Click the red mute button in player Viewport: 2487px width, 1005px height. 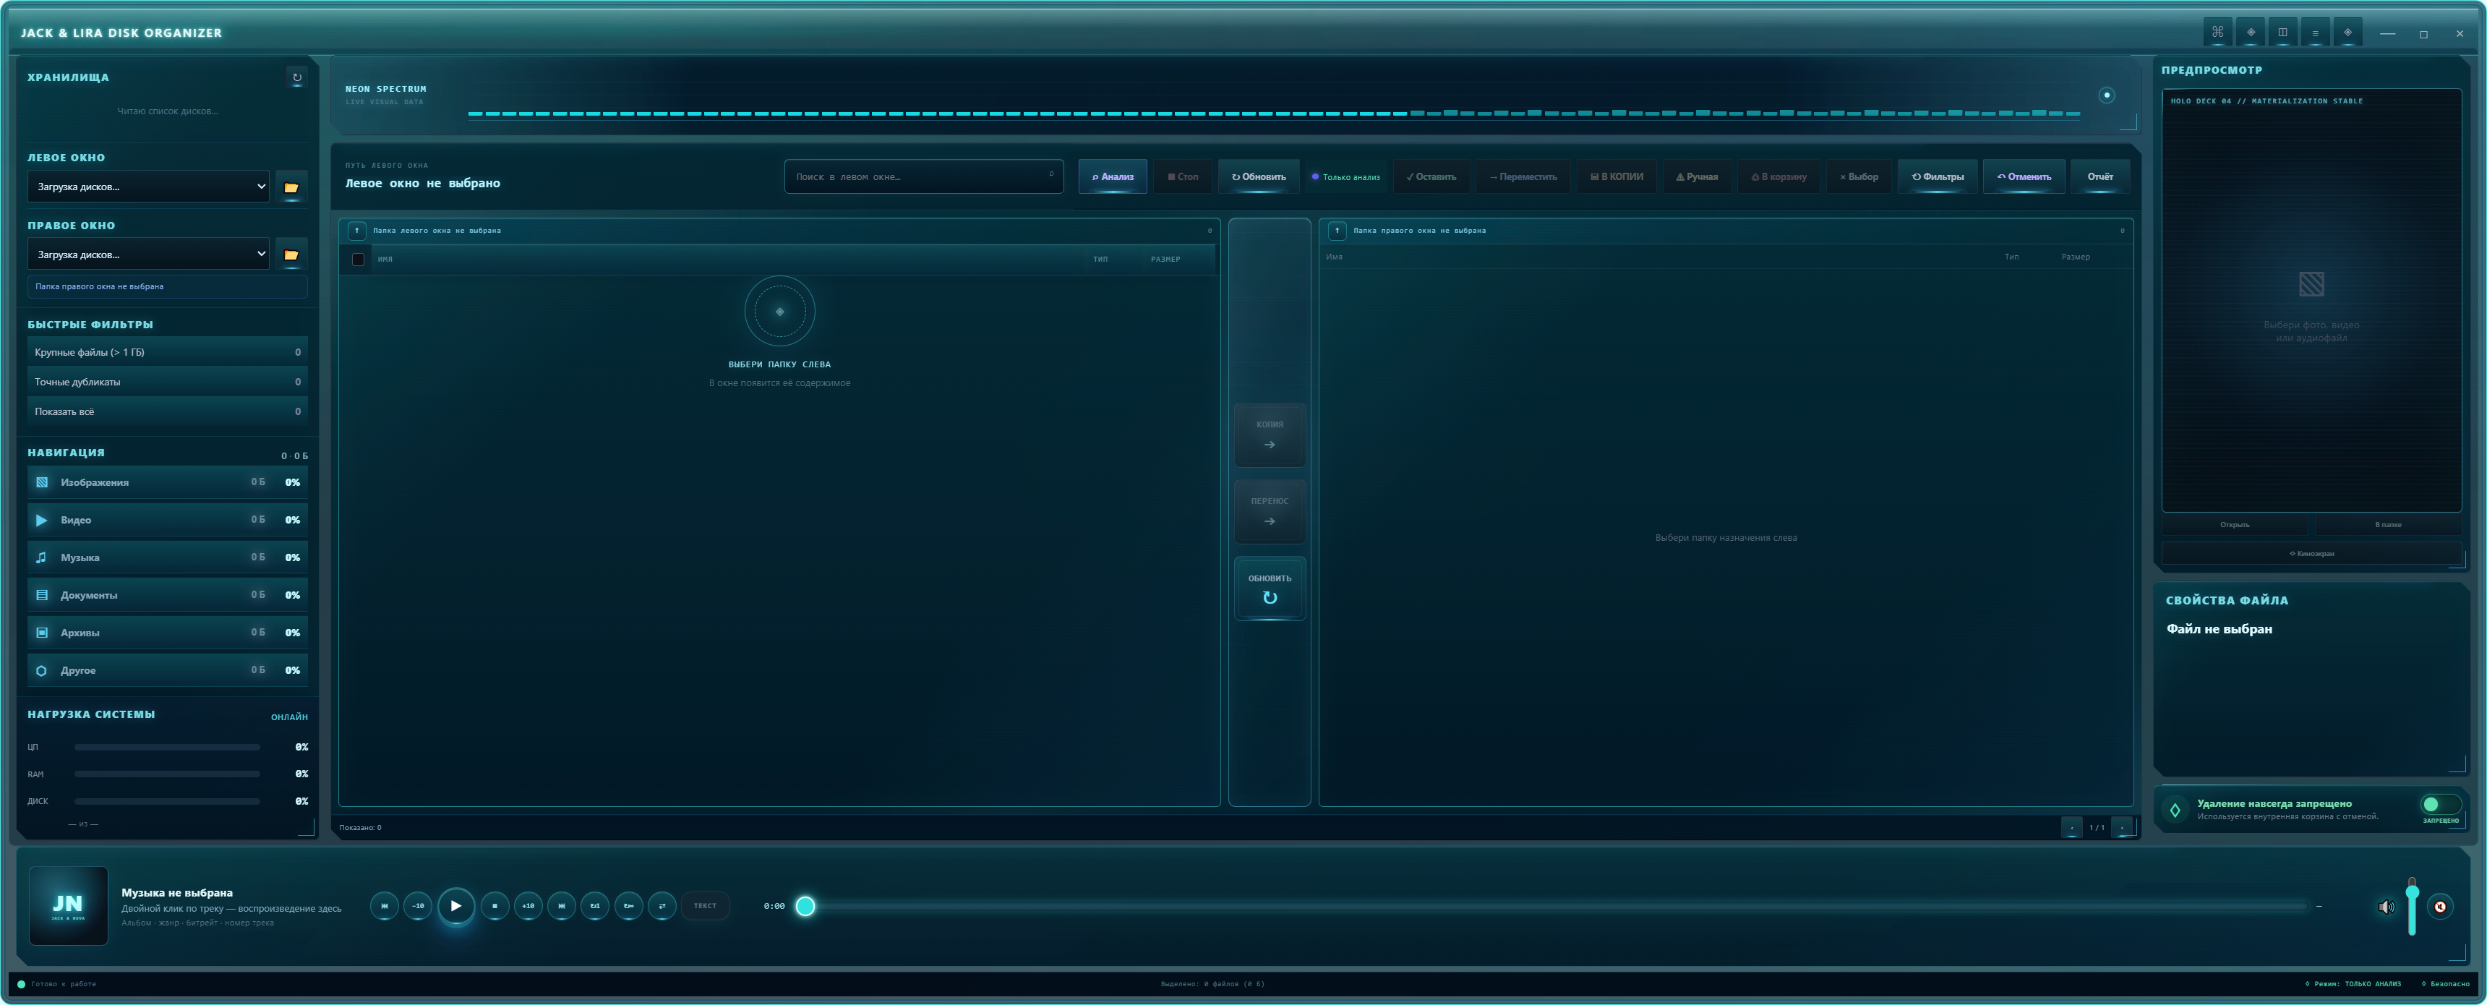point(2440,907)
